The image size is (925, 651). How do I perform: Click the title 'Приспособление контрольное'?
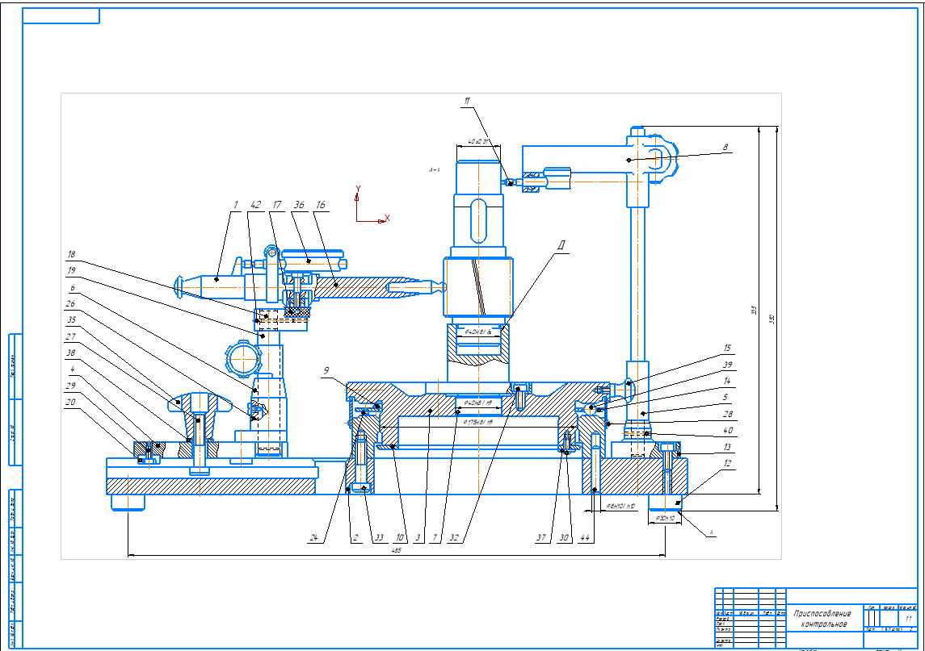[822, 619]
